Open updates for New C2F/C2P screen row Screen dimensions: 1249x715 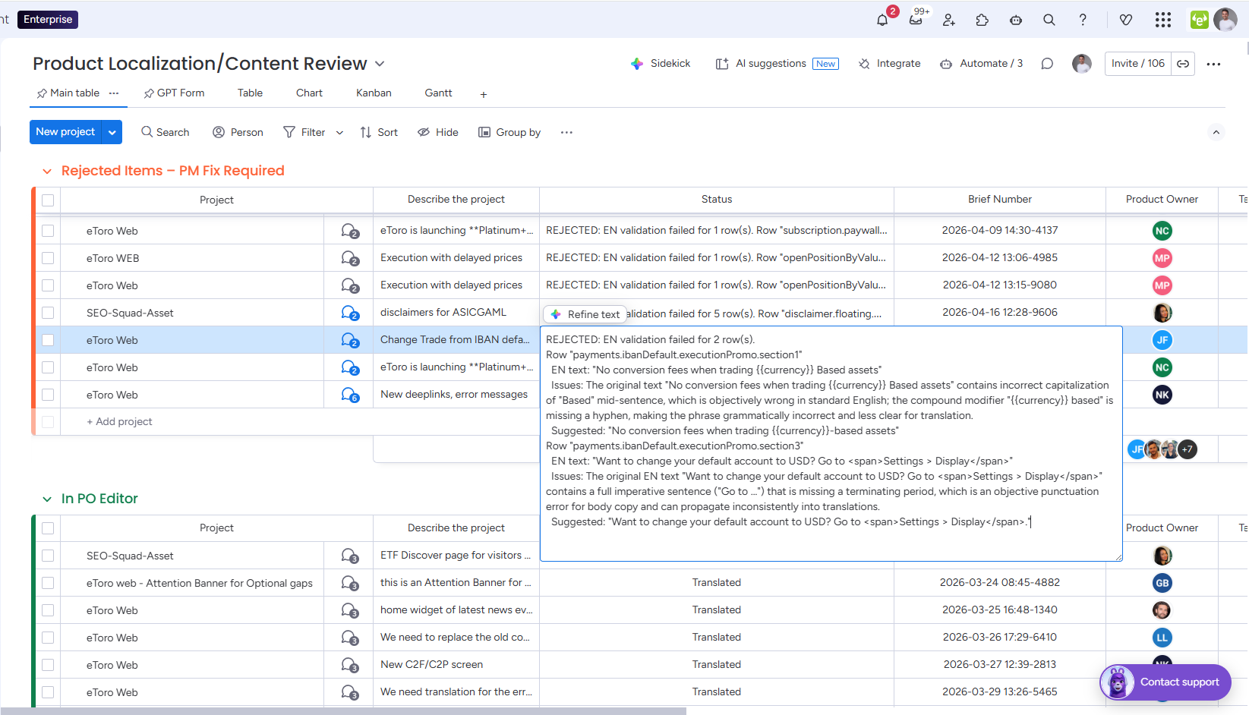(x=349, y=665)
